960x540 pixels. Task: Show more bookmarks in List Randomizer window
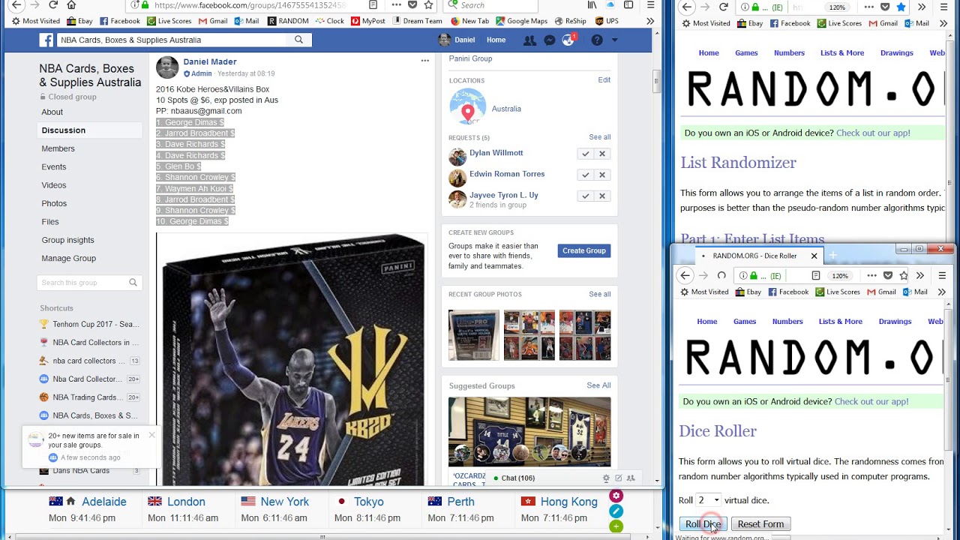943,23
